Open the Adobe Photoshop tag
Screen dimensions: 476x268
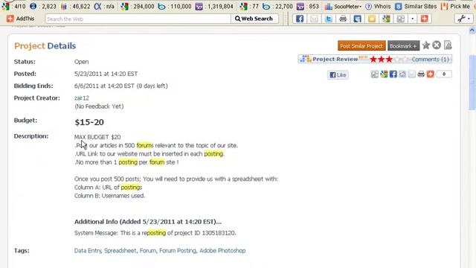point(222,251)
